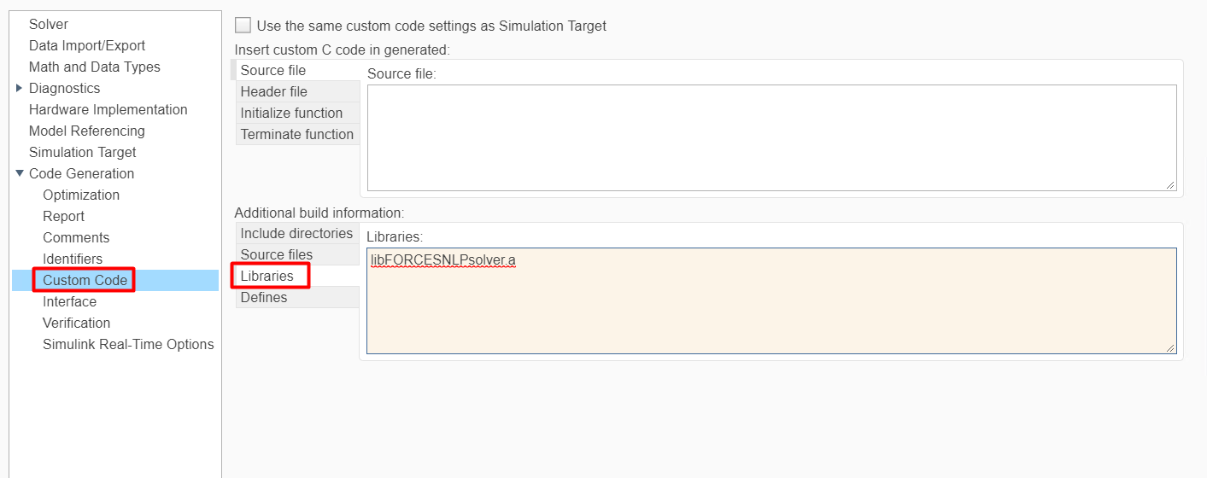
Task: Select the Terminate function tab
Action: click(296, 134)
